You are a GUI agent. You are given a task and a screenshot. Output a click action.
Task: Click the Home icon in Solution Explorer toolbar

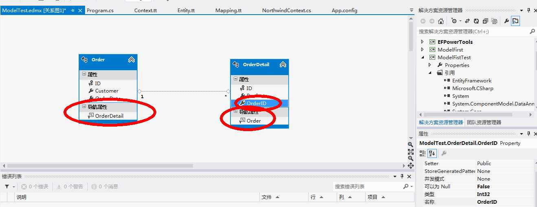441,21
